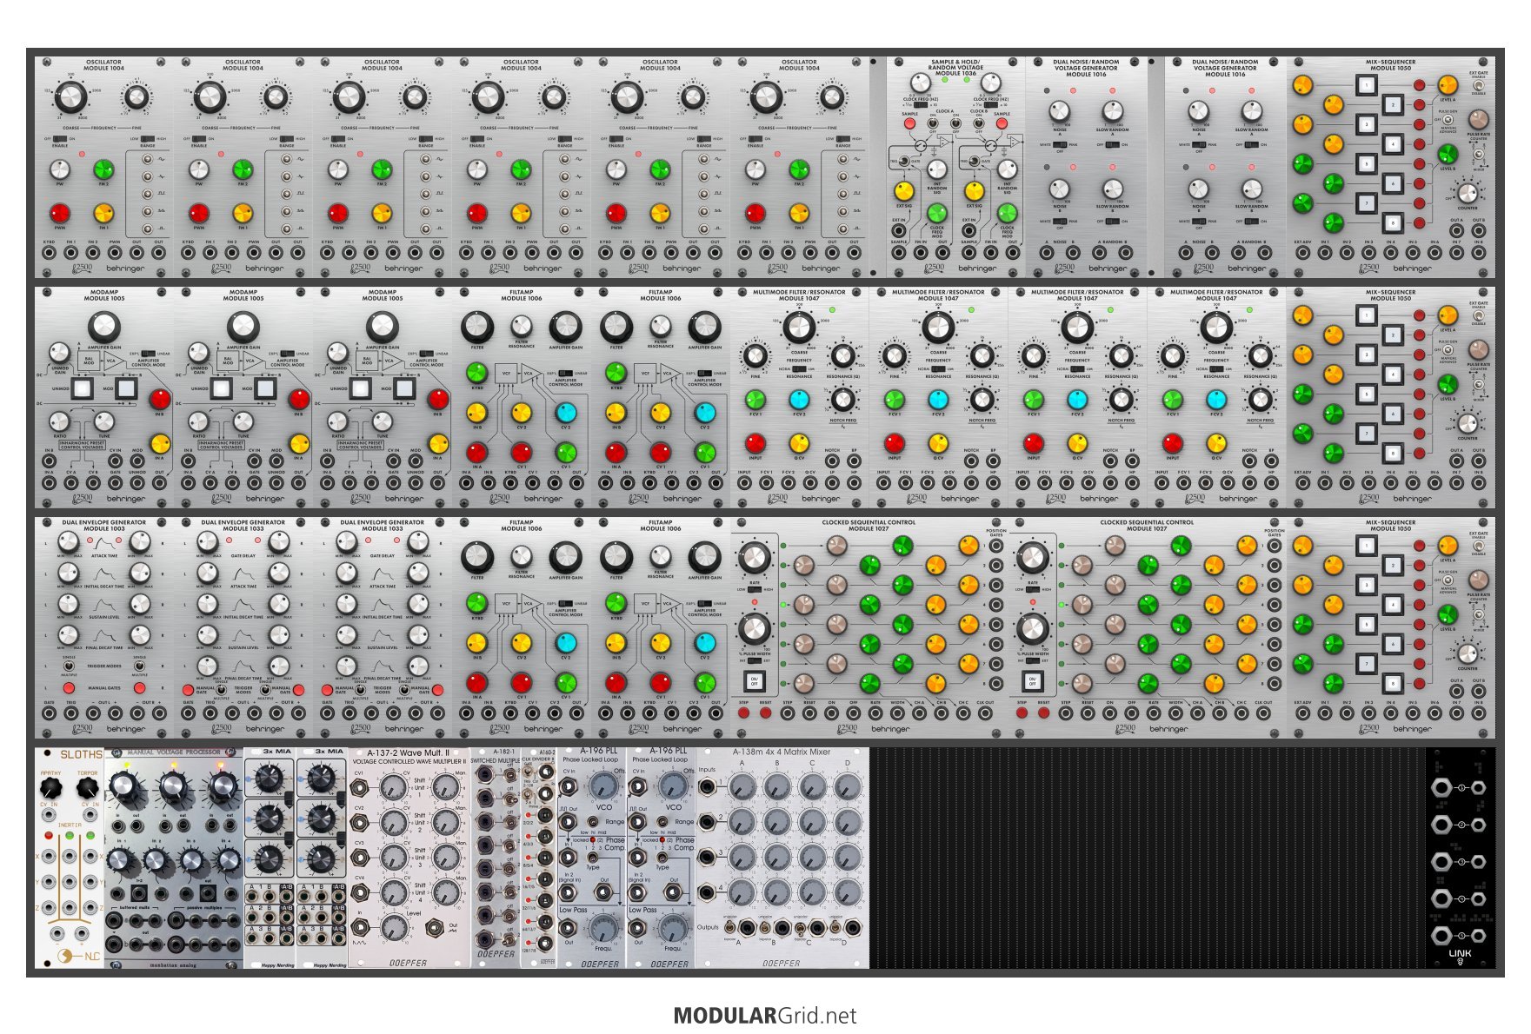Click the Level knob on A-137-2 Wave Mult
The height and width of the screenshot is (1034, 1531).
click(394, 926)
